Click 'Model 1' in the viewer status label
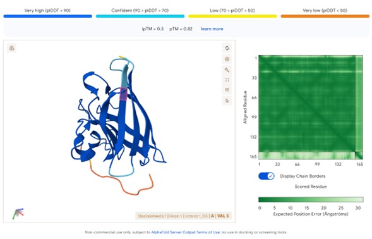 pos(176,216)
